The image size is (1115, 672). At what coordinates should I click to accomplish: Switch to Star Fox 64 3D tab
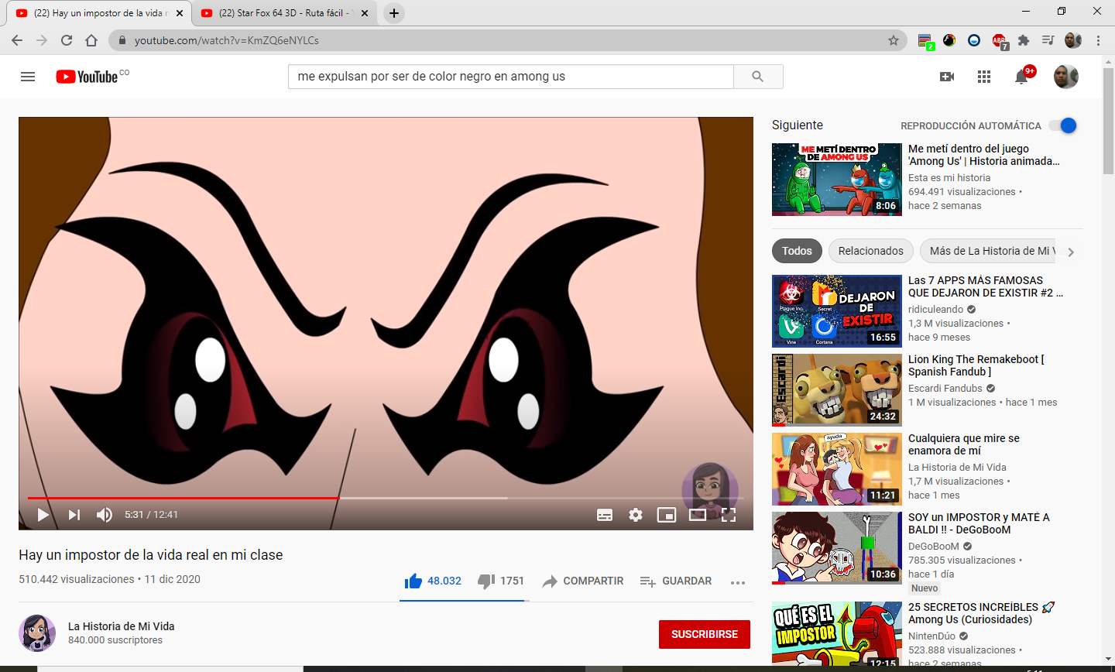pos(283,13)
